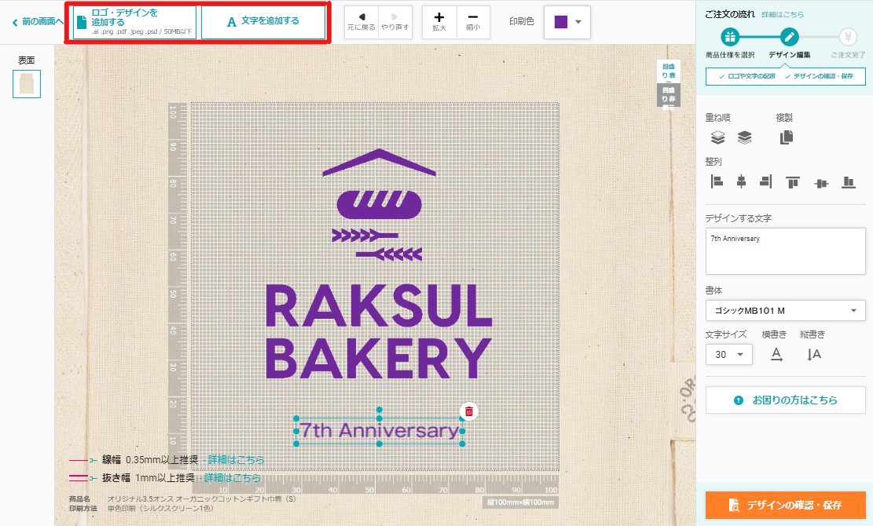
Task: Click the yen order-complete step icon
Action: [848, 37]
